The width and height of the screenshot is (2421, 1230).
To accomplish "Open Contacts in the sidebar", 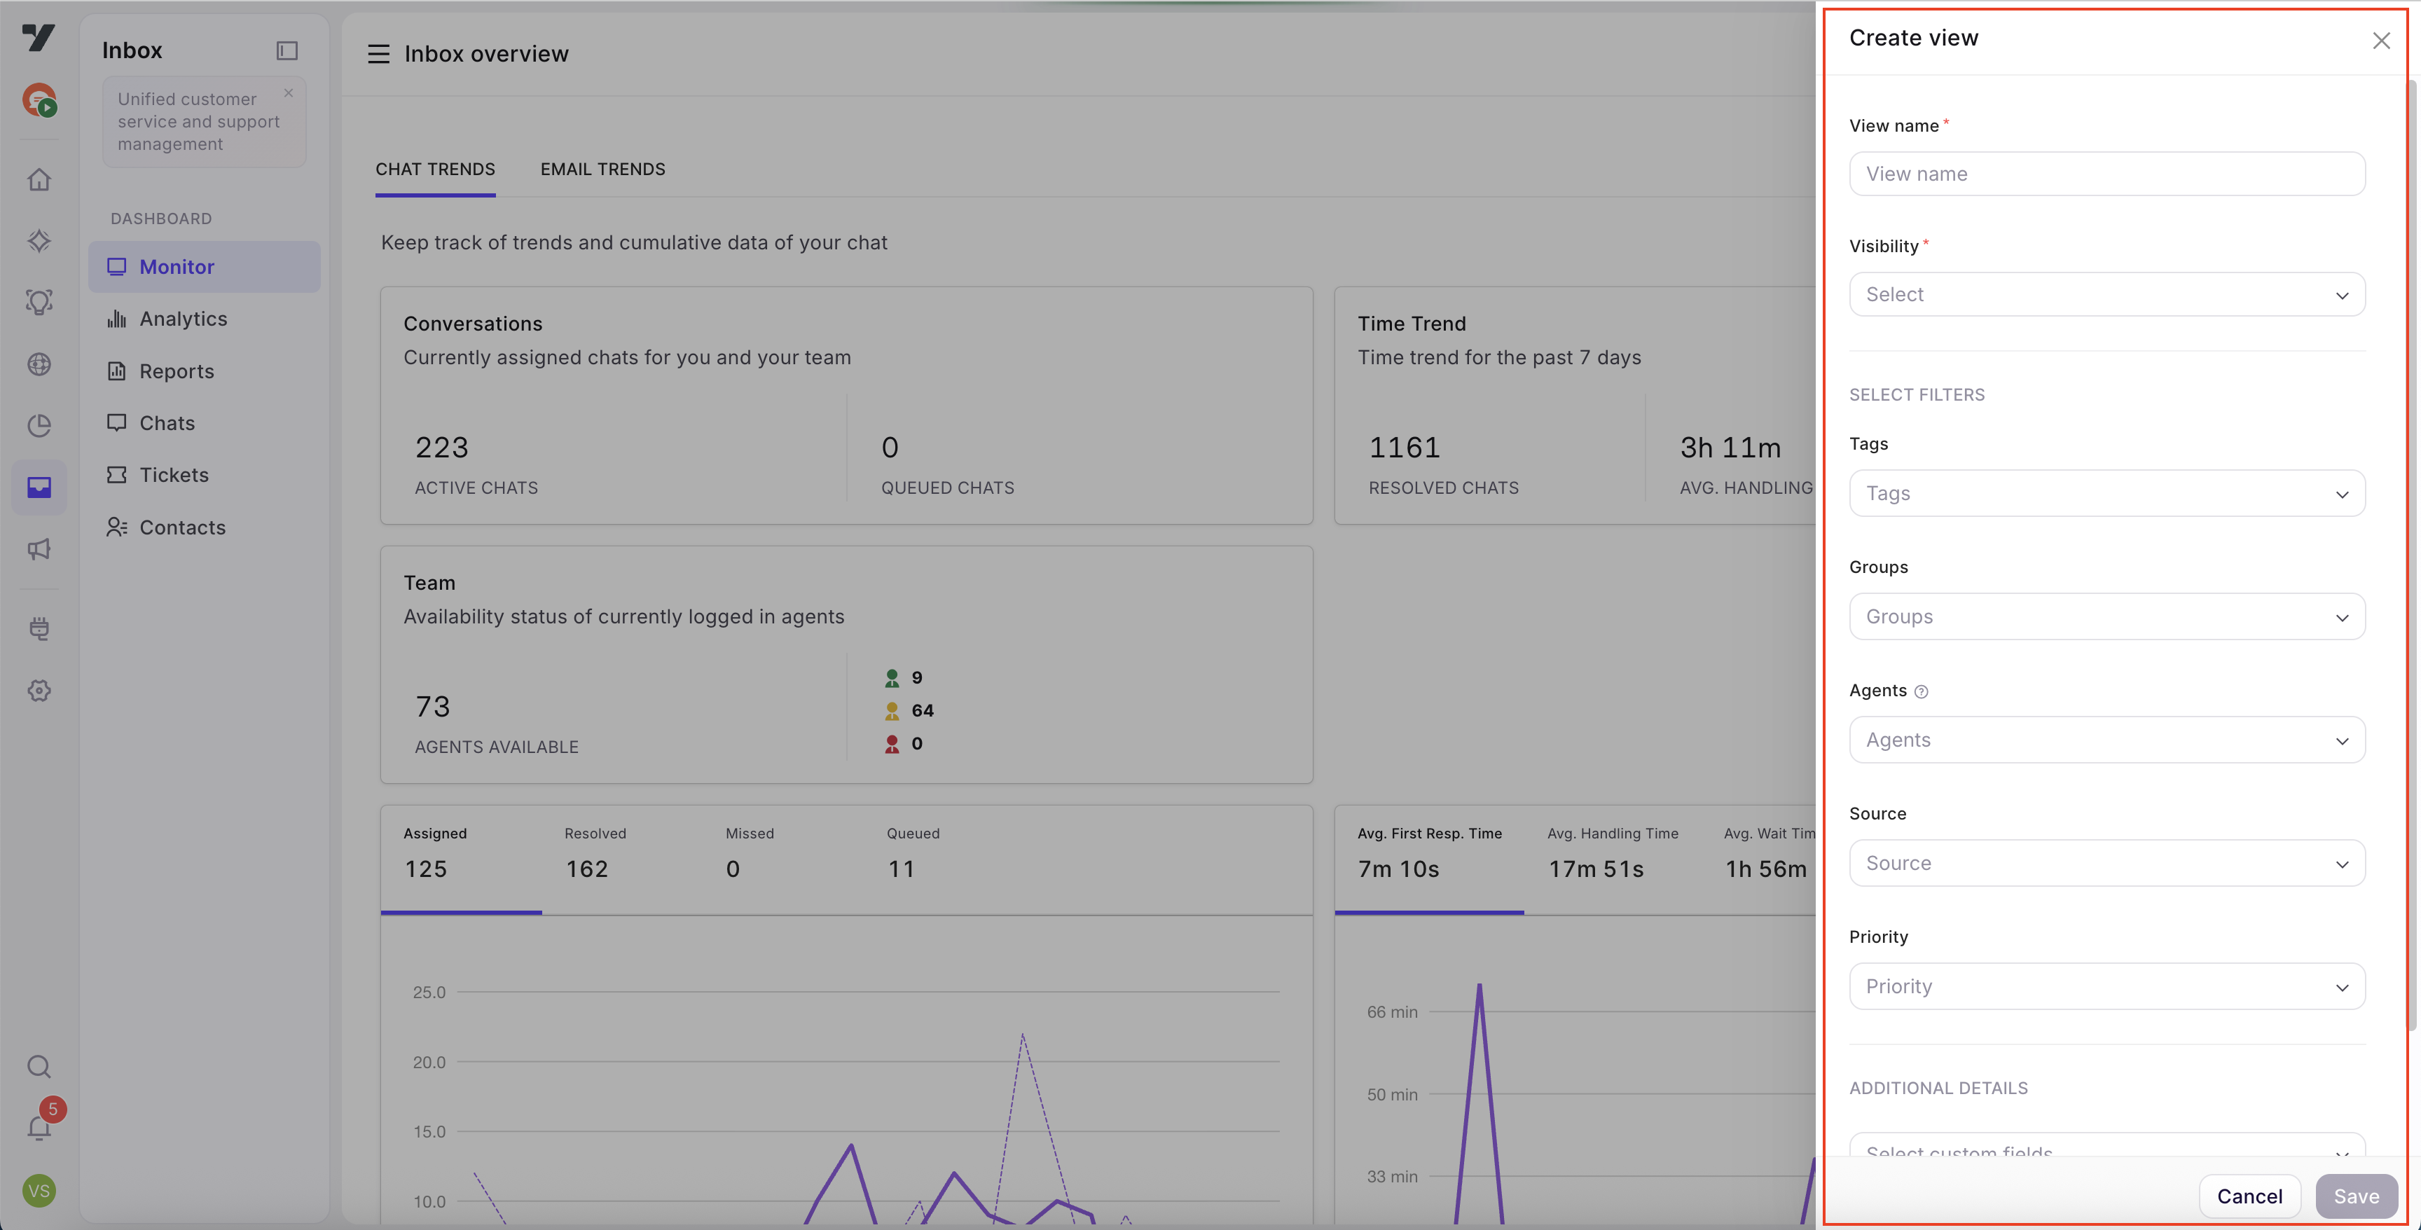I will coord(204,527).
